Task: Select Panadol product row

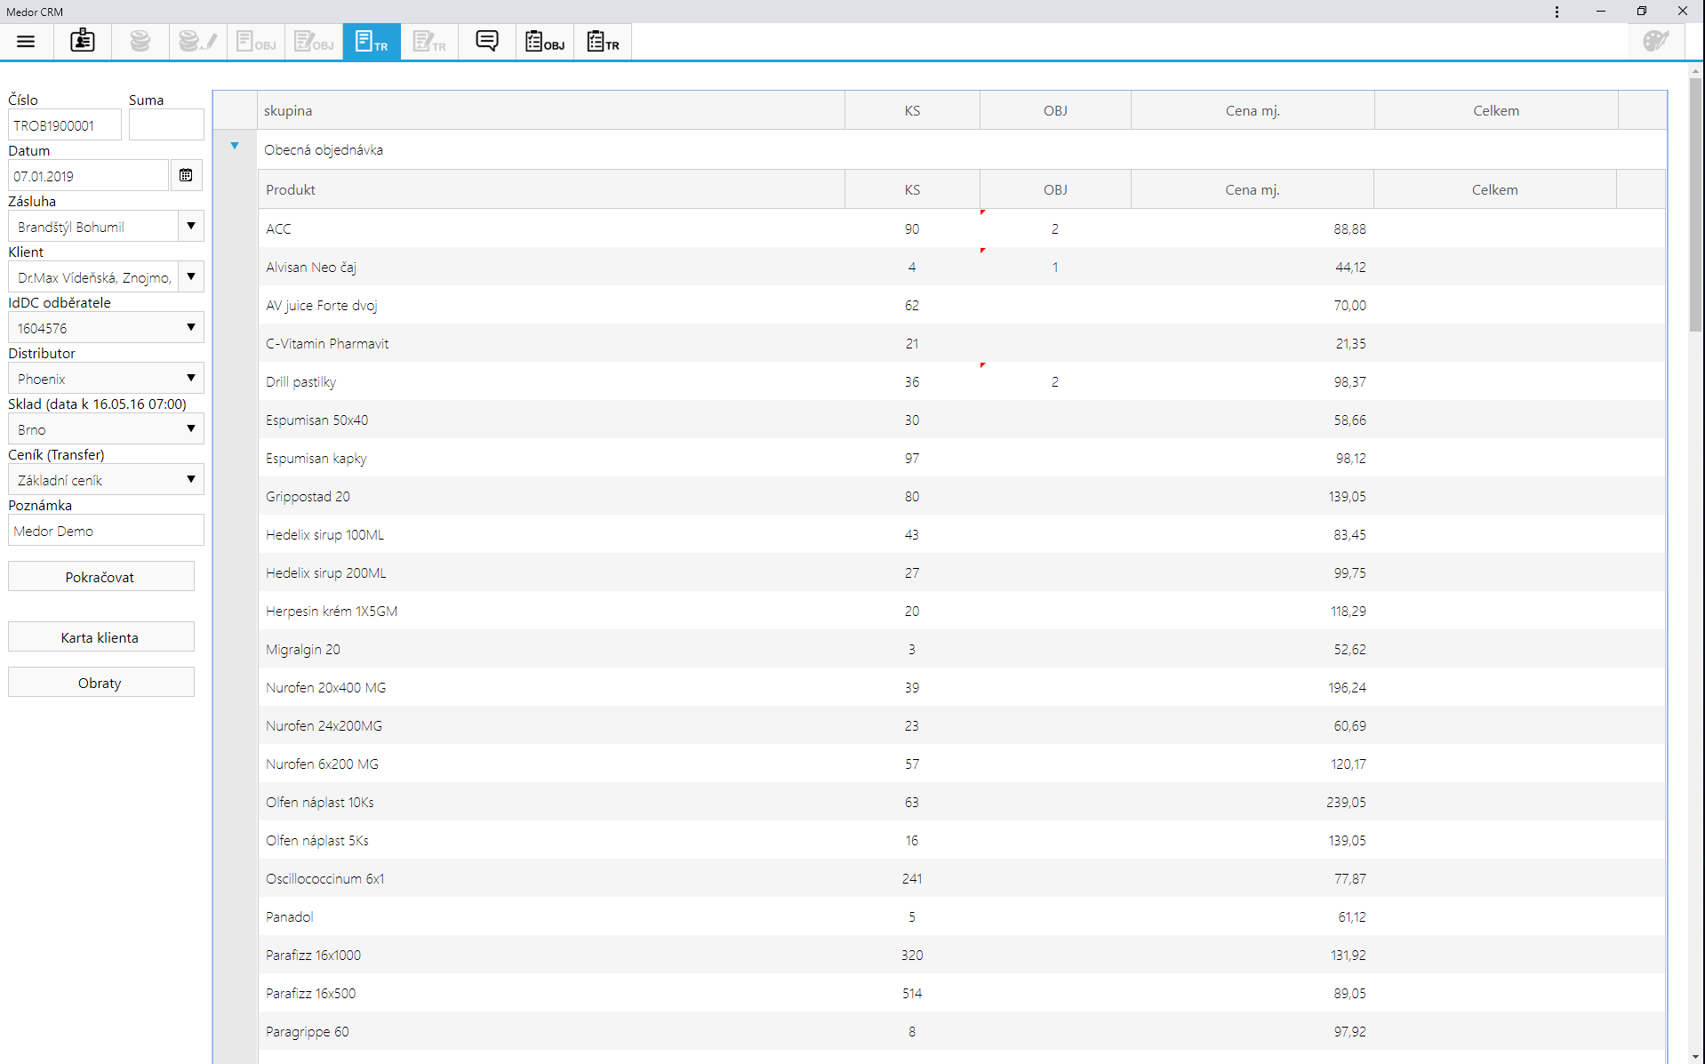Action: point(962,916)
